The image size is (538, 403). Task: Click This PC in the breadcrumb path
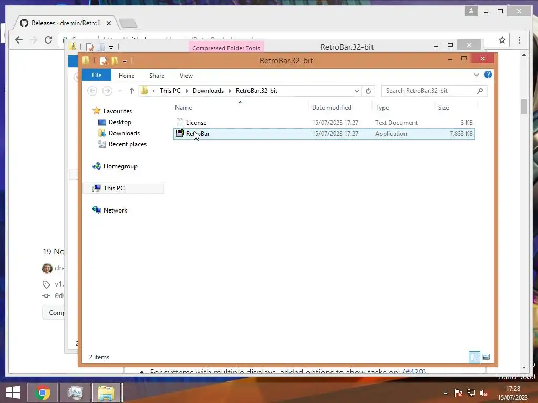tap(170, 91)
